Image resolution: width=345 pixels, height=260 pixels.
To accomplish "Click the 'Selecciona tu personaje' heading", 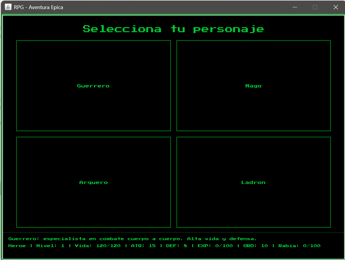I will click(173, 29).
